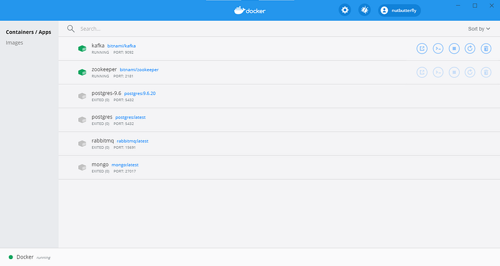The width and height of the screenshot is (500, 266).
Task: Maximize the Docker window
Action: point(475,6)
